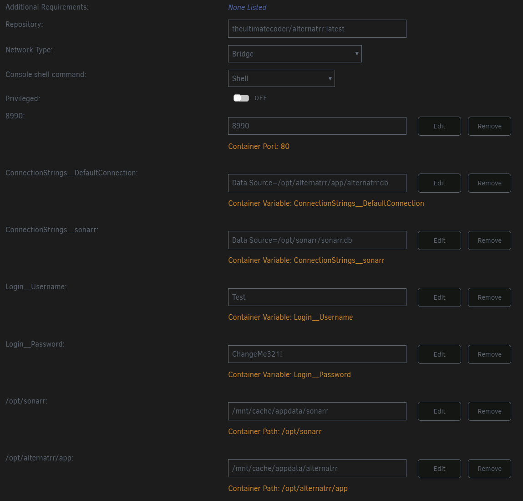This screenshot has height=501, width=523.
Task: Remove the 8990 port mapping
Action: [489, 126]
